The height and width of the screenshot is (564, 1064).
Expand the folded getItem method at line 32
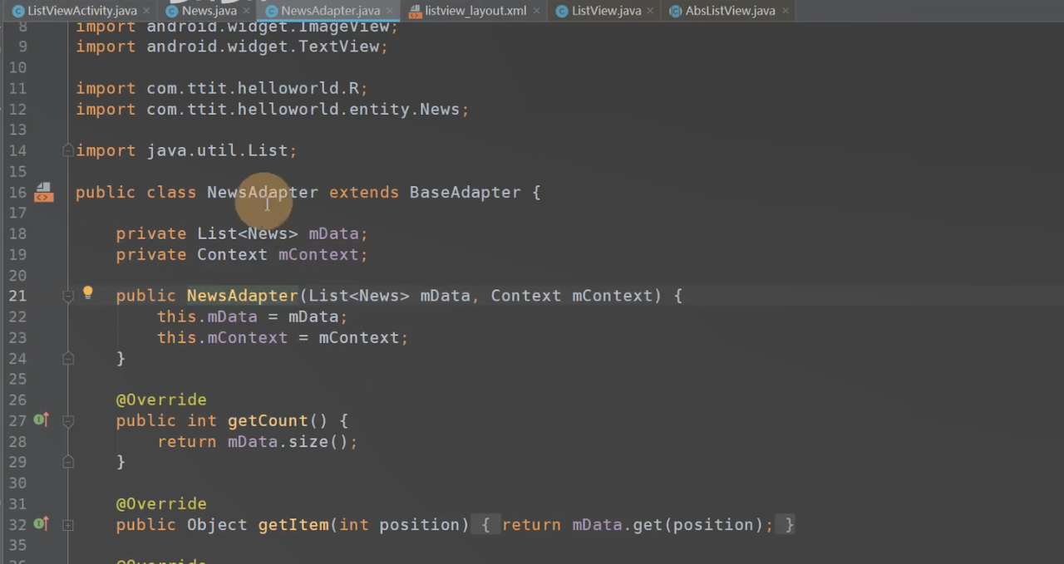tap(68, 525)
